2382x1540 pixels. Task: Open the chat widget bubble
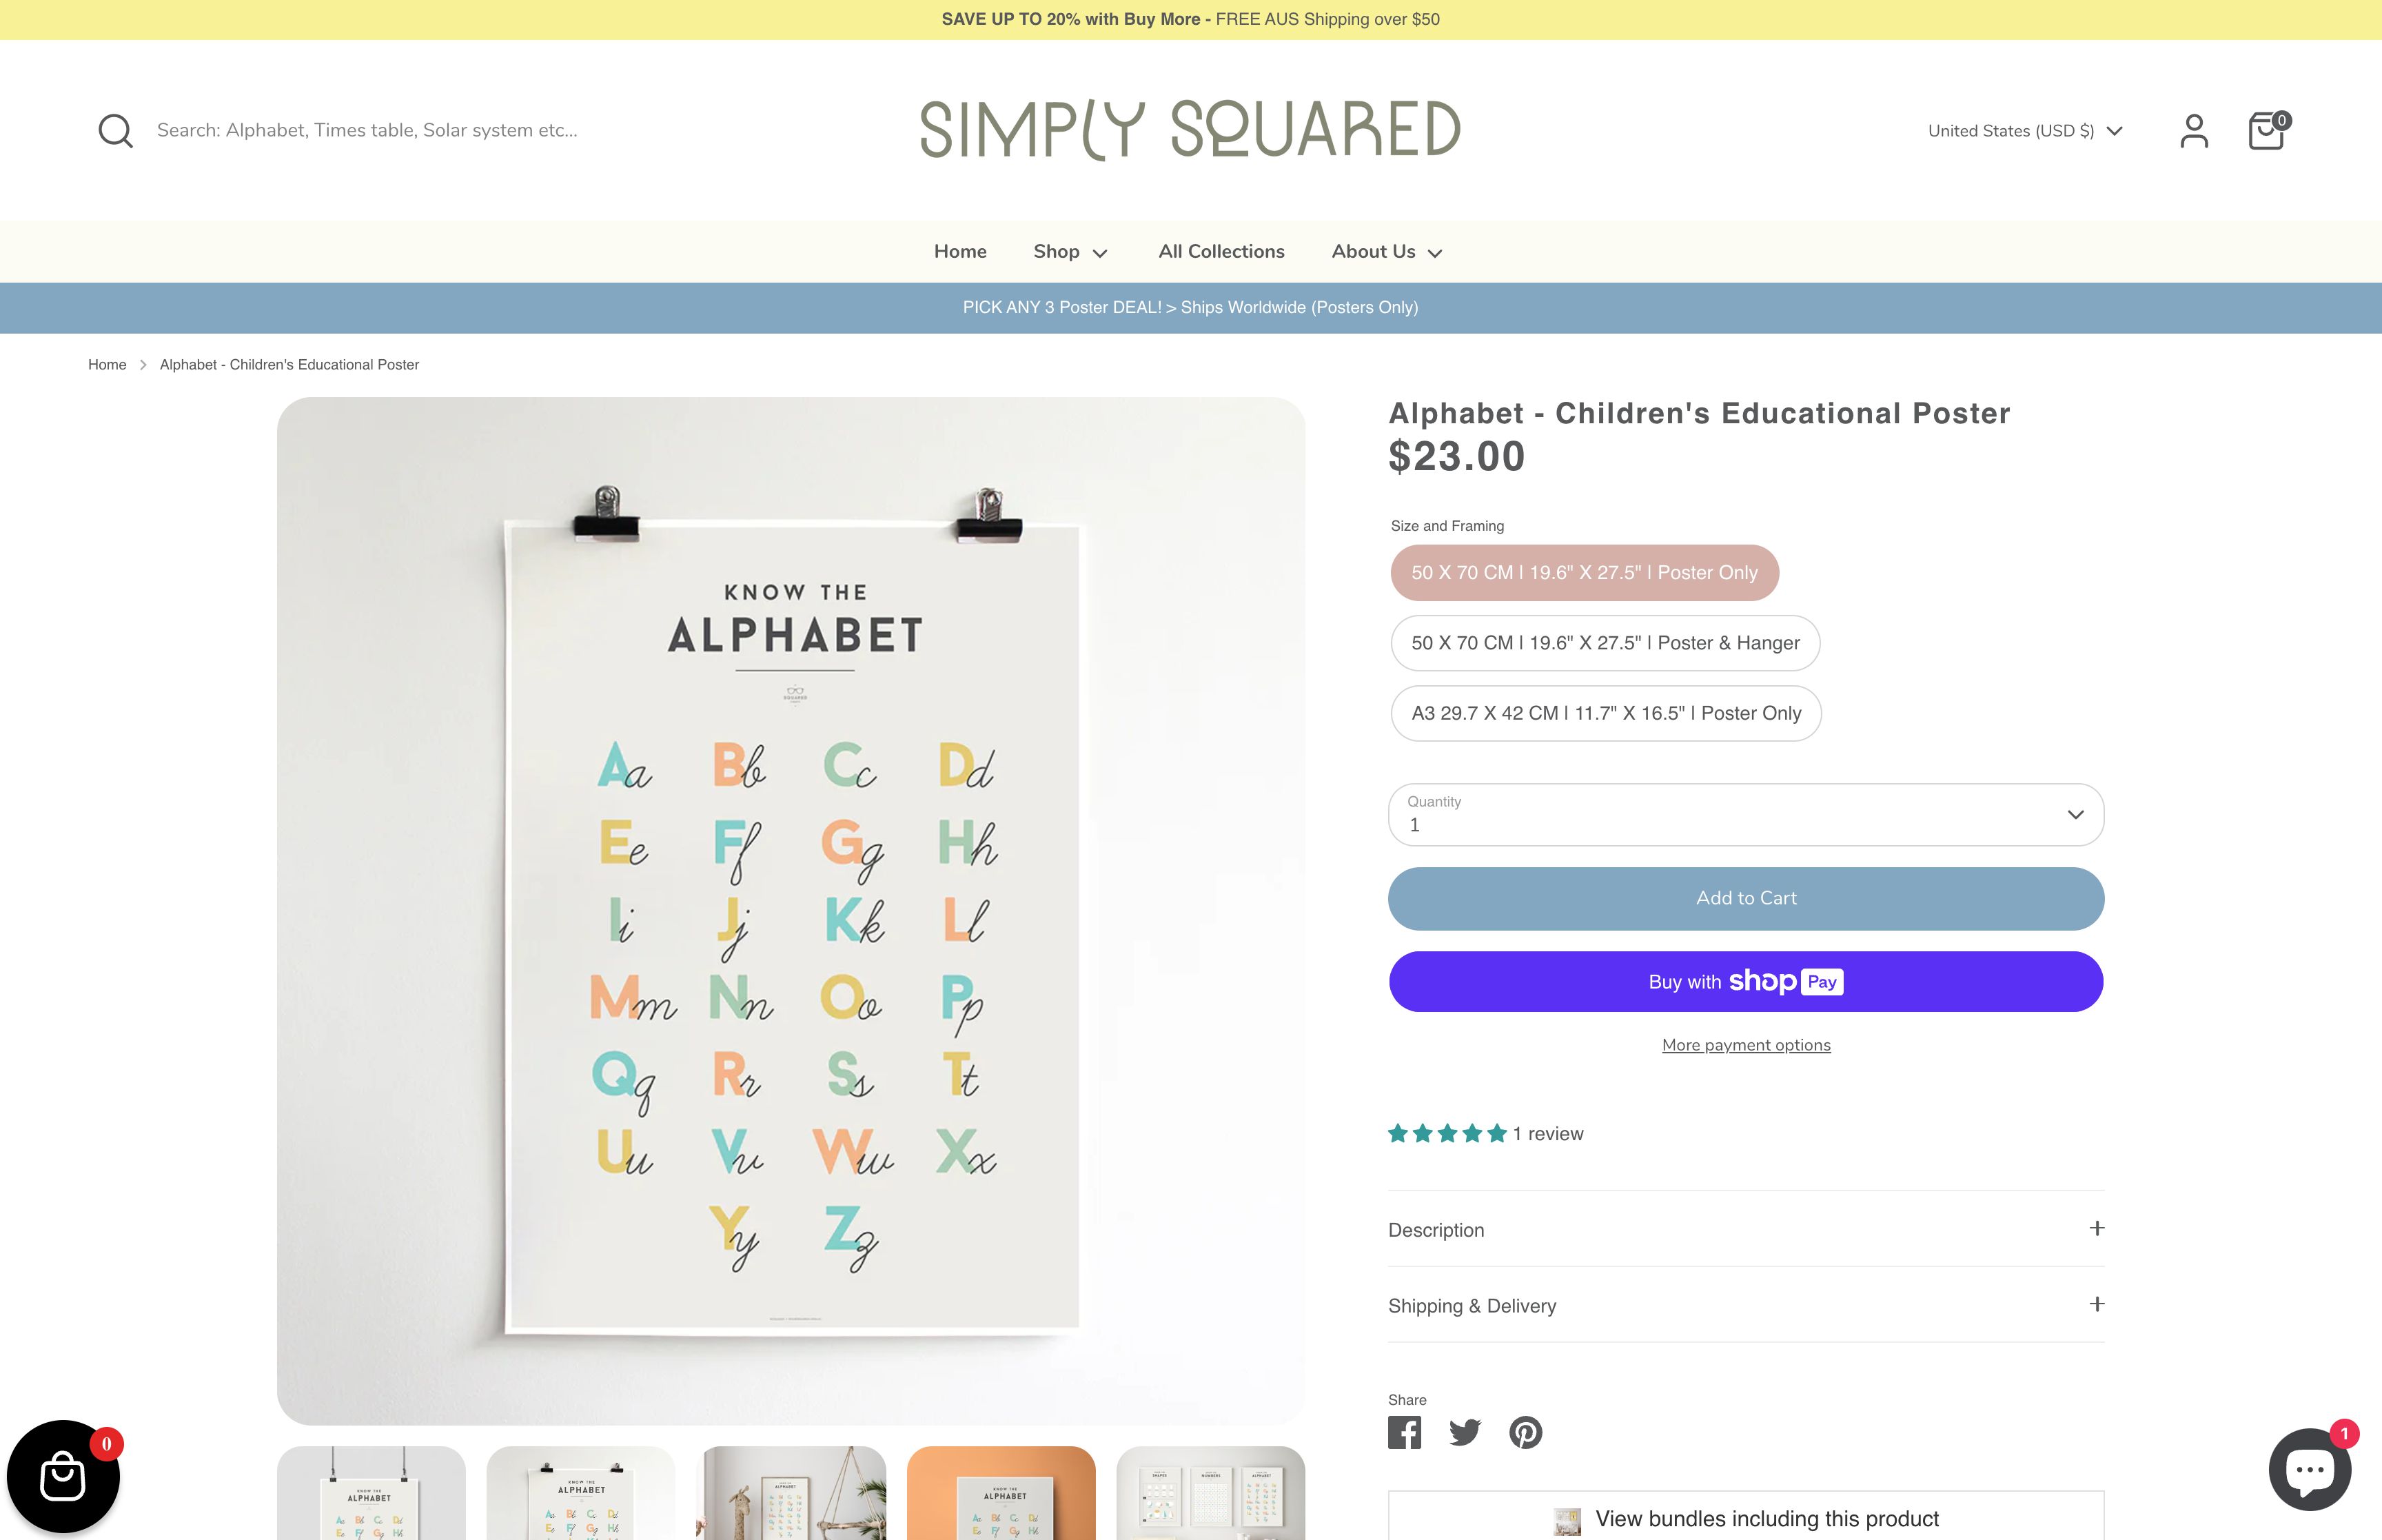click(x=2310, y=1468)
